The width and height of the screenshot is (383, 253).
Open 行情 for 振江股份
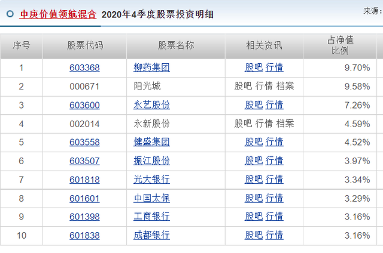pyautogui.click(x=274, y=161)
